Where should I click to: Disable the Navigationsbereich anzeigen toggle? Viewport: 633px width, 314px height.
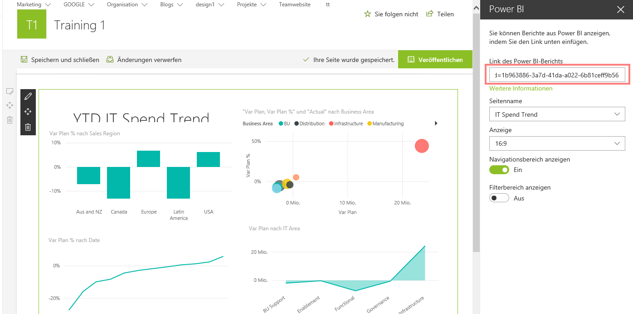pyautogui.click(x=499, y=170)
